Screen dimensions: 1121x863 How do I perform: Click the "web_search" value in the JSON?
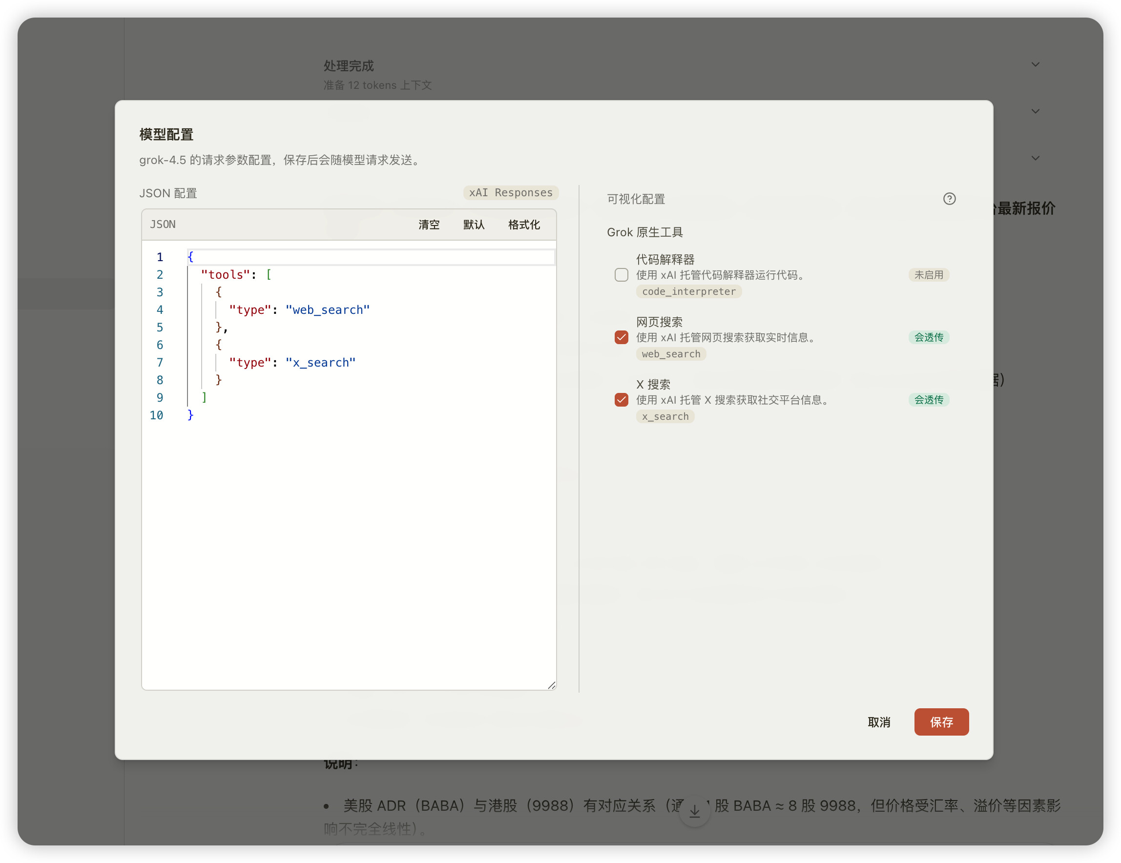coord(328,310)
